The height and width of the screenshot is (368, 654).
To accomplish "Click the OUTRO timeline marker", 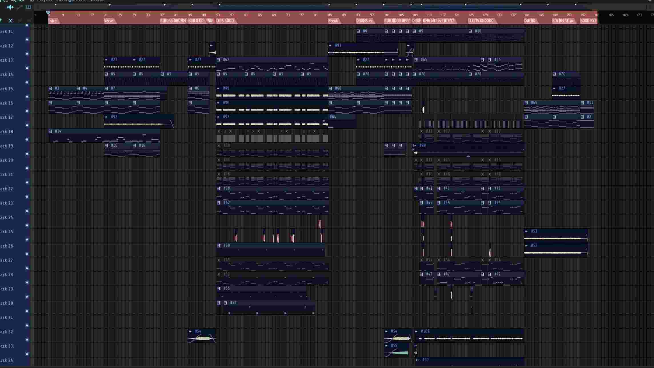I will pos(530,21).
